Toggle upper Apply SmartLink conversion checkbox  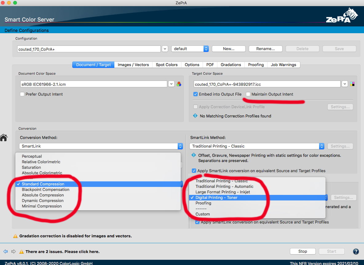[x=194, y=171]
